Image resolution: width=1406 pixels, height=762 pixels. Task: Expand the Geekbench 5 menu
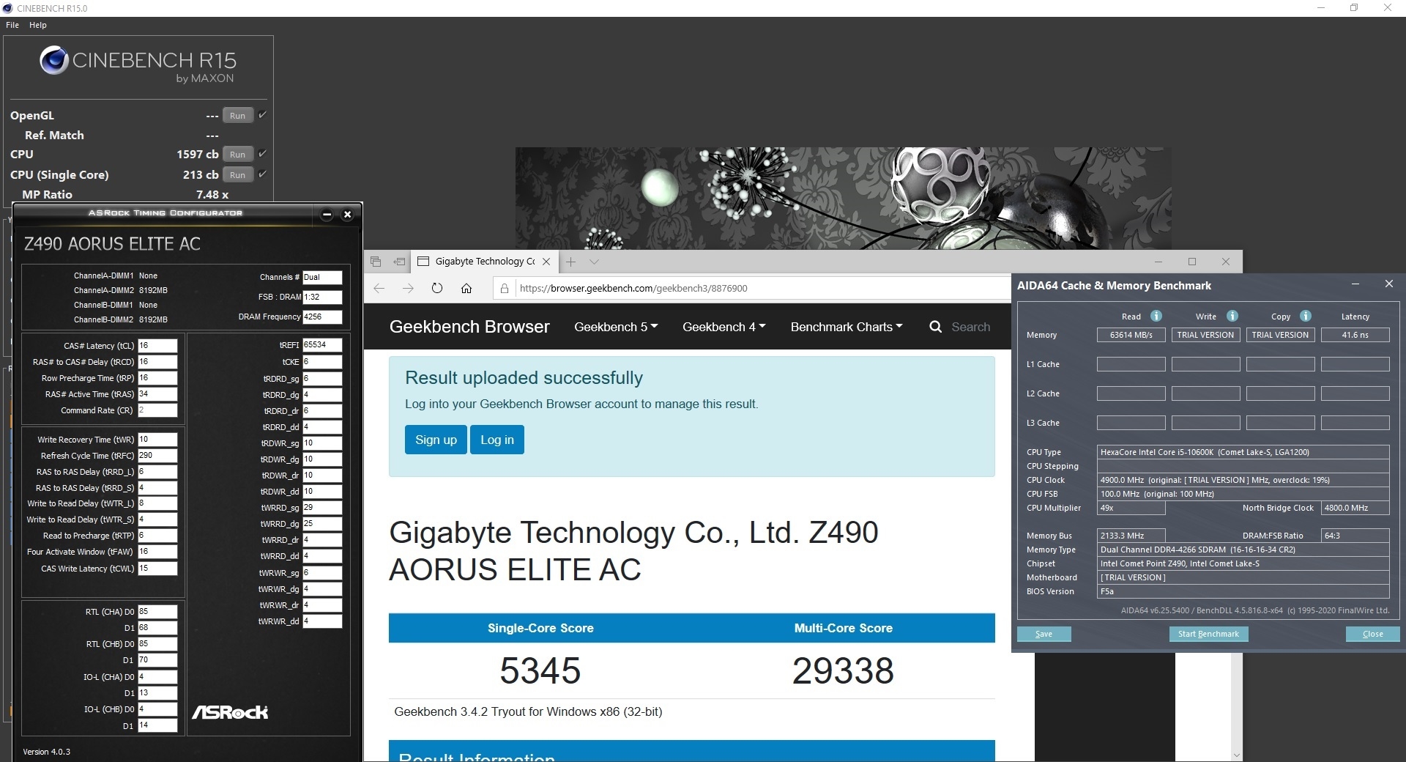[616, 327]
